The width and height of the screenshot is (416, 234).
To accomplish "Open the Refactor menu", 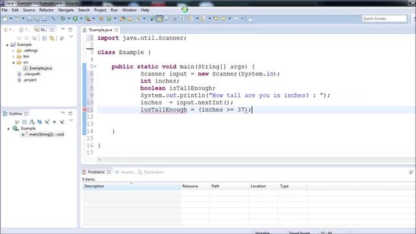I will click(46, 10).
